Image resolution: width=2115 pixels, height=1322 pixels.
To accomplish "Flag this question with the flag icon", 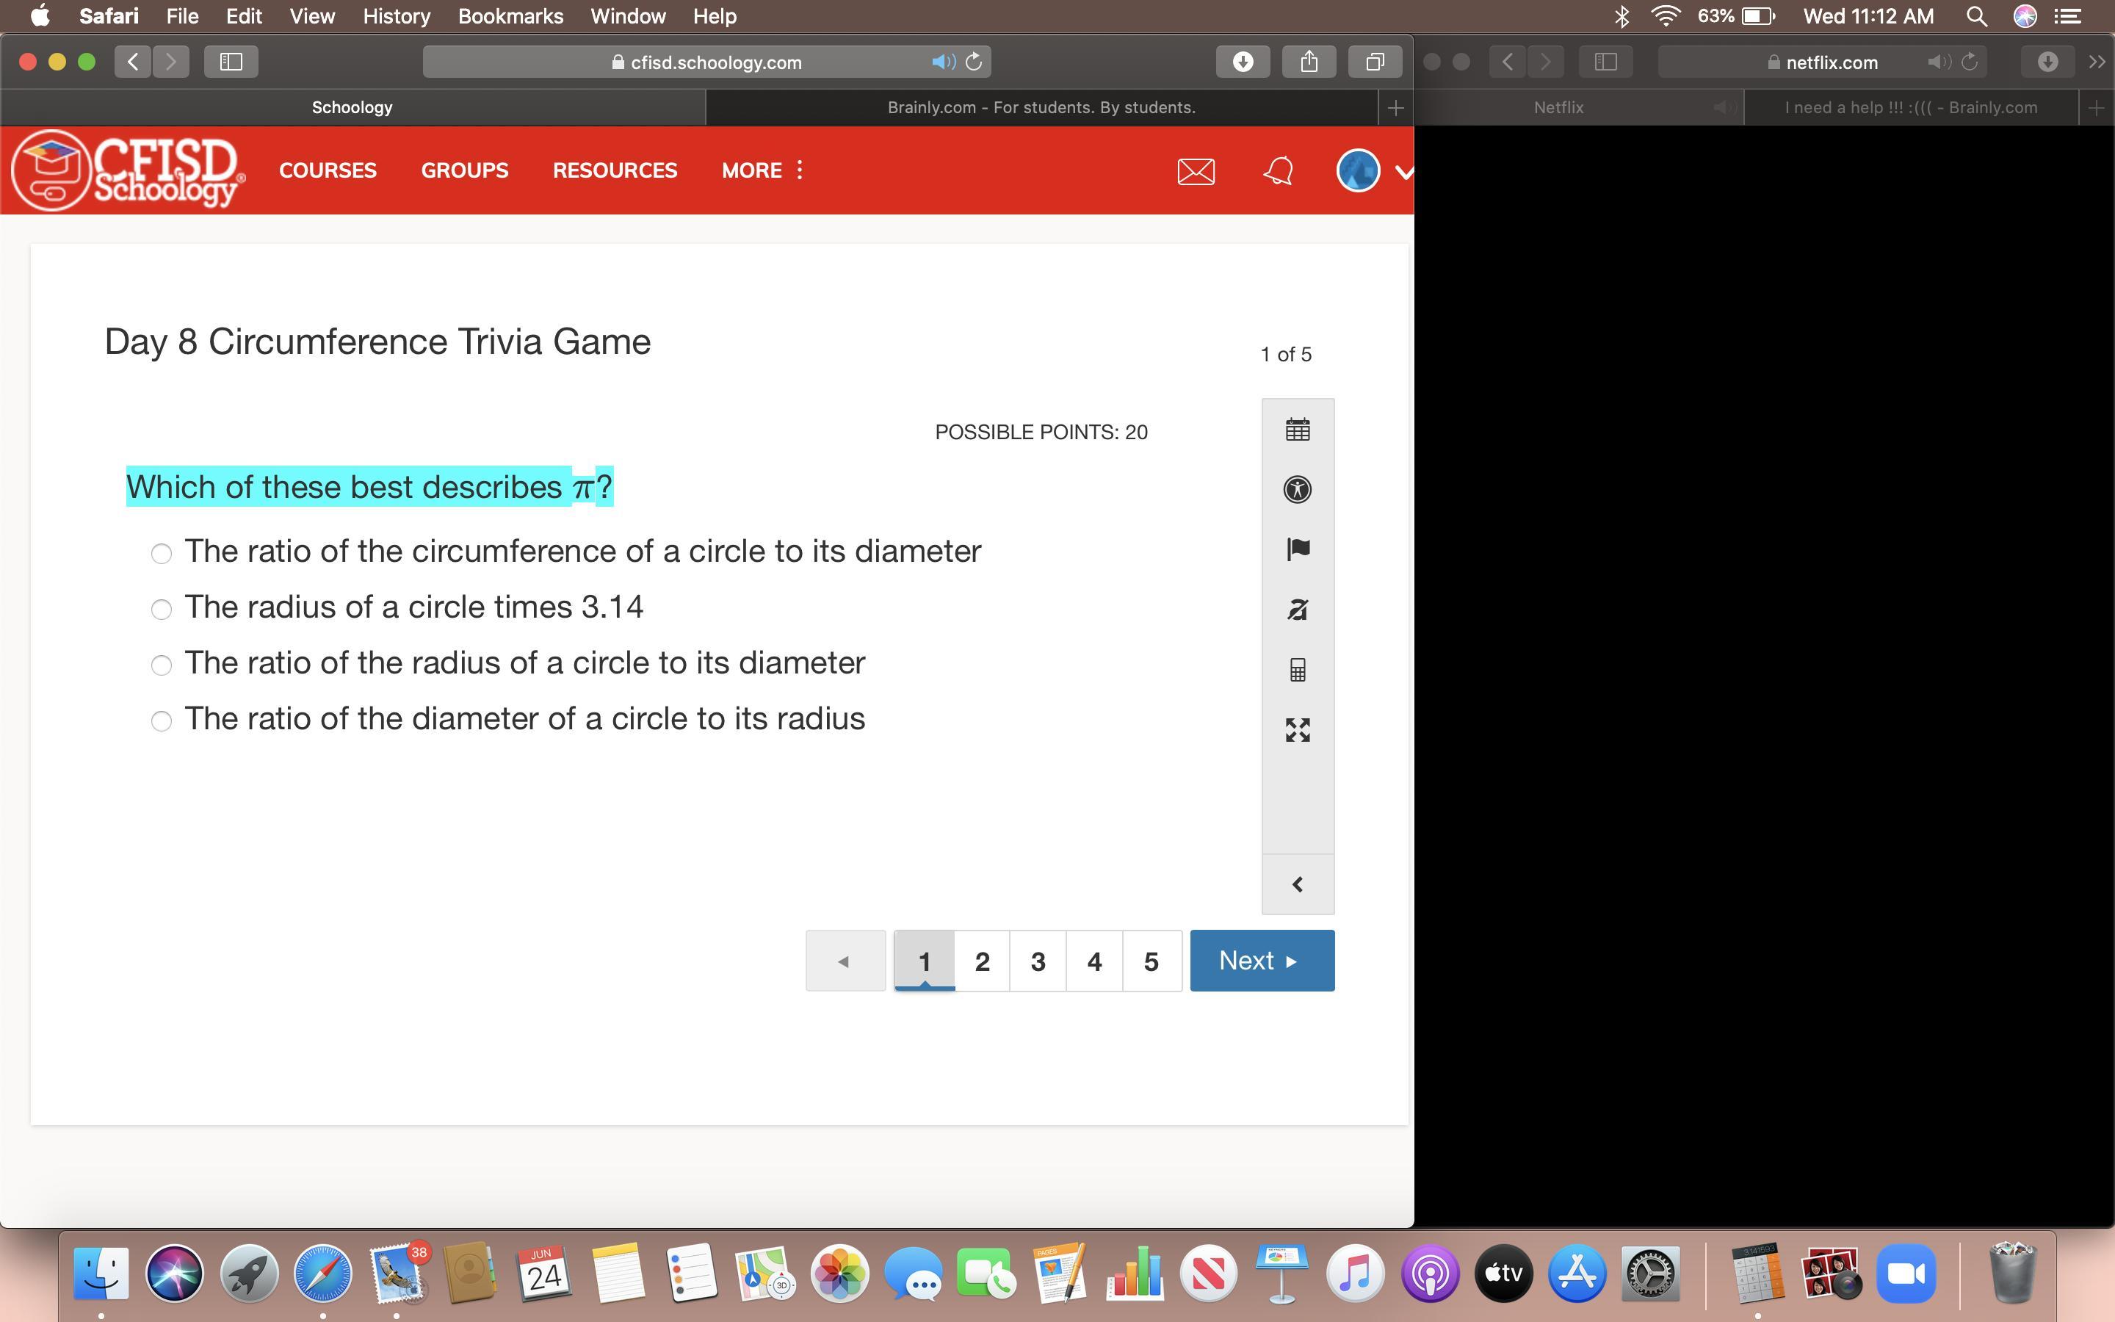I will click(x=1297, y=549).
